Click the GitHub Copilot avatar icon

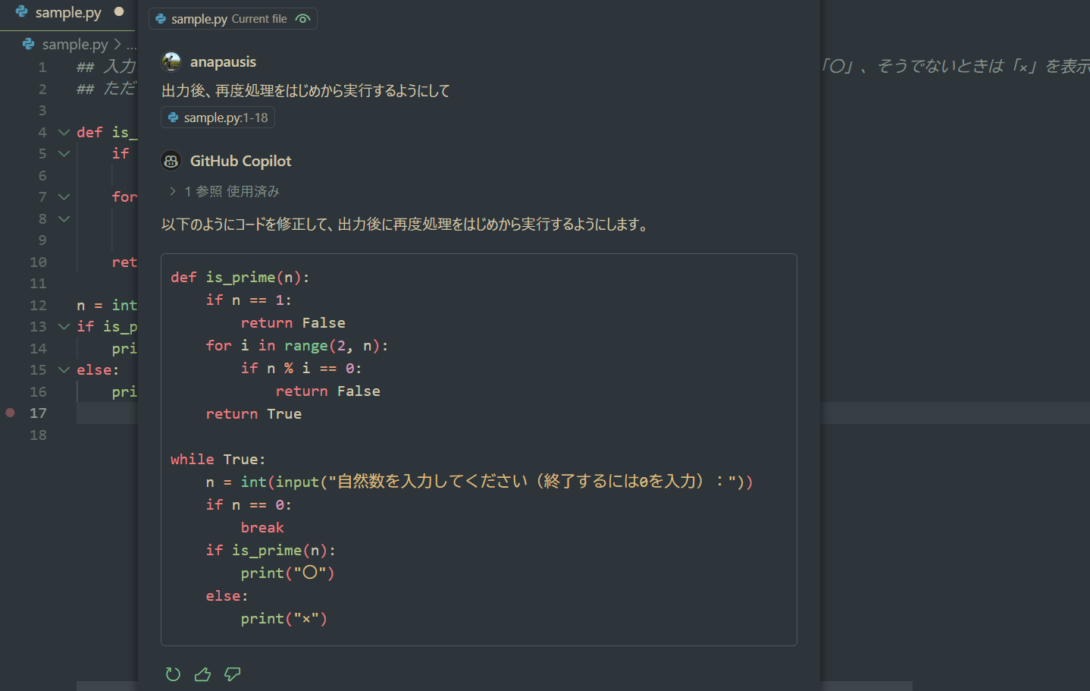[x=171, y=160]
